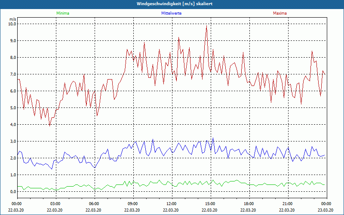Screen dimensions: 344x215
Task: Select the 03:00 time axis label
Action: coord(55,203)
